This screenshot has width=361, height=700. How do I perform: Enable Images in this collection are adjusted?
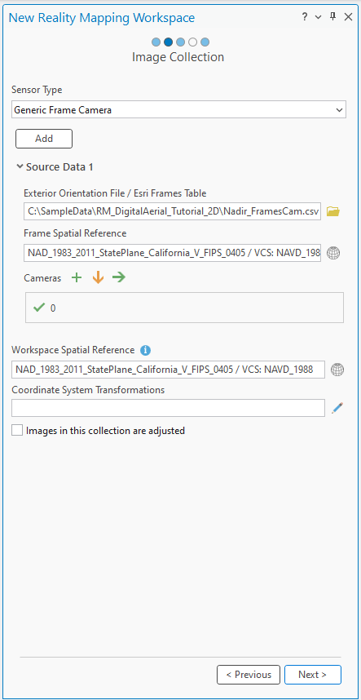tap(17, 431)
